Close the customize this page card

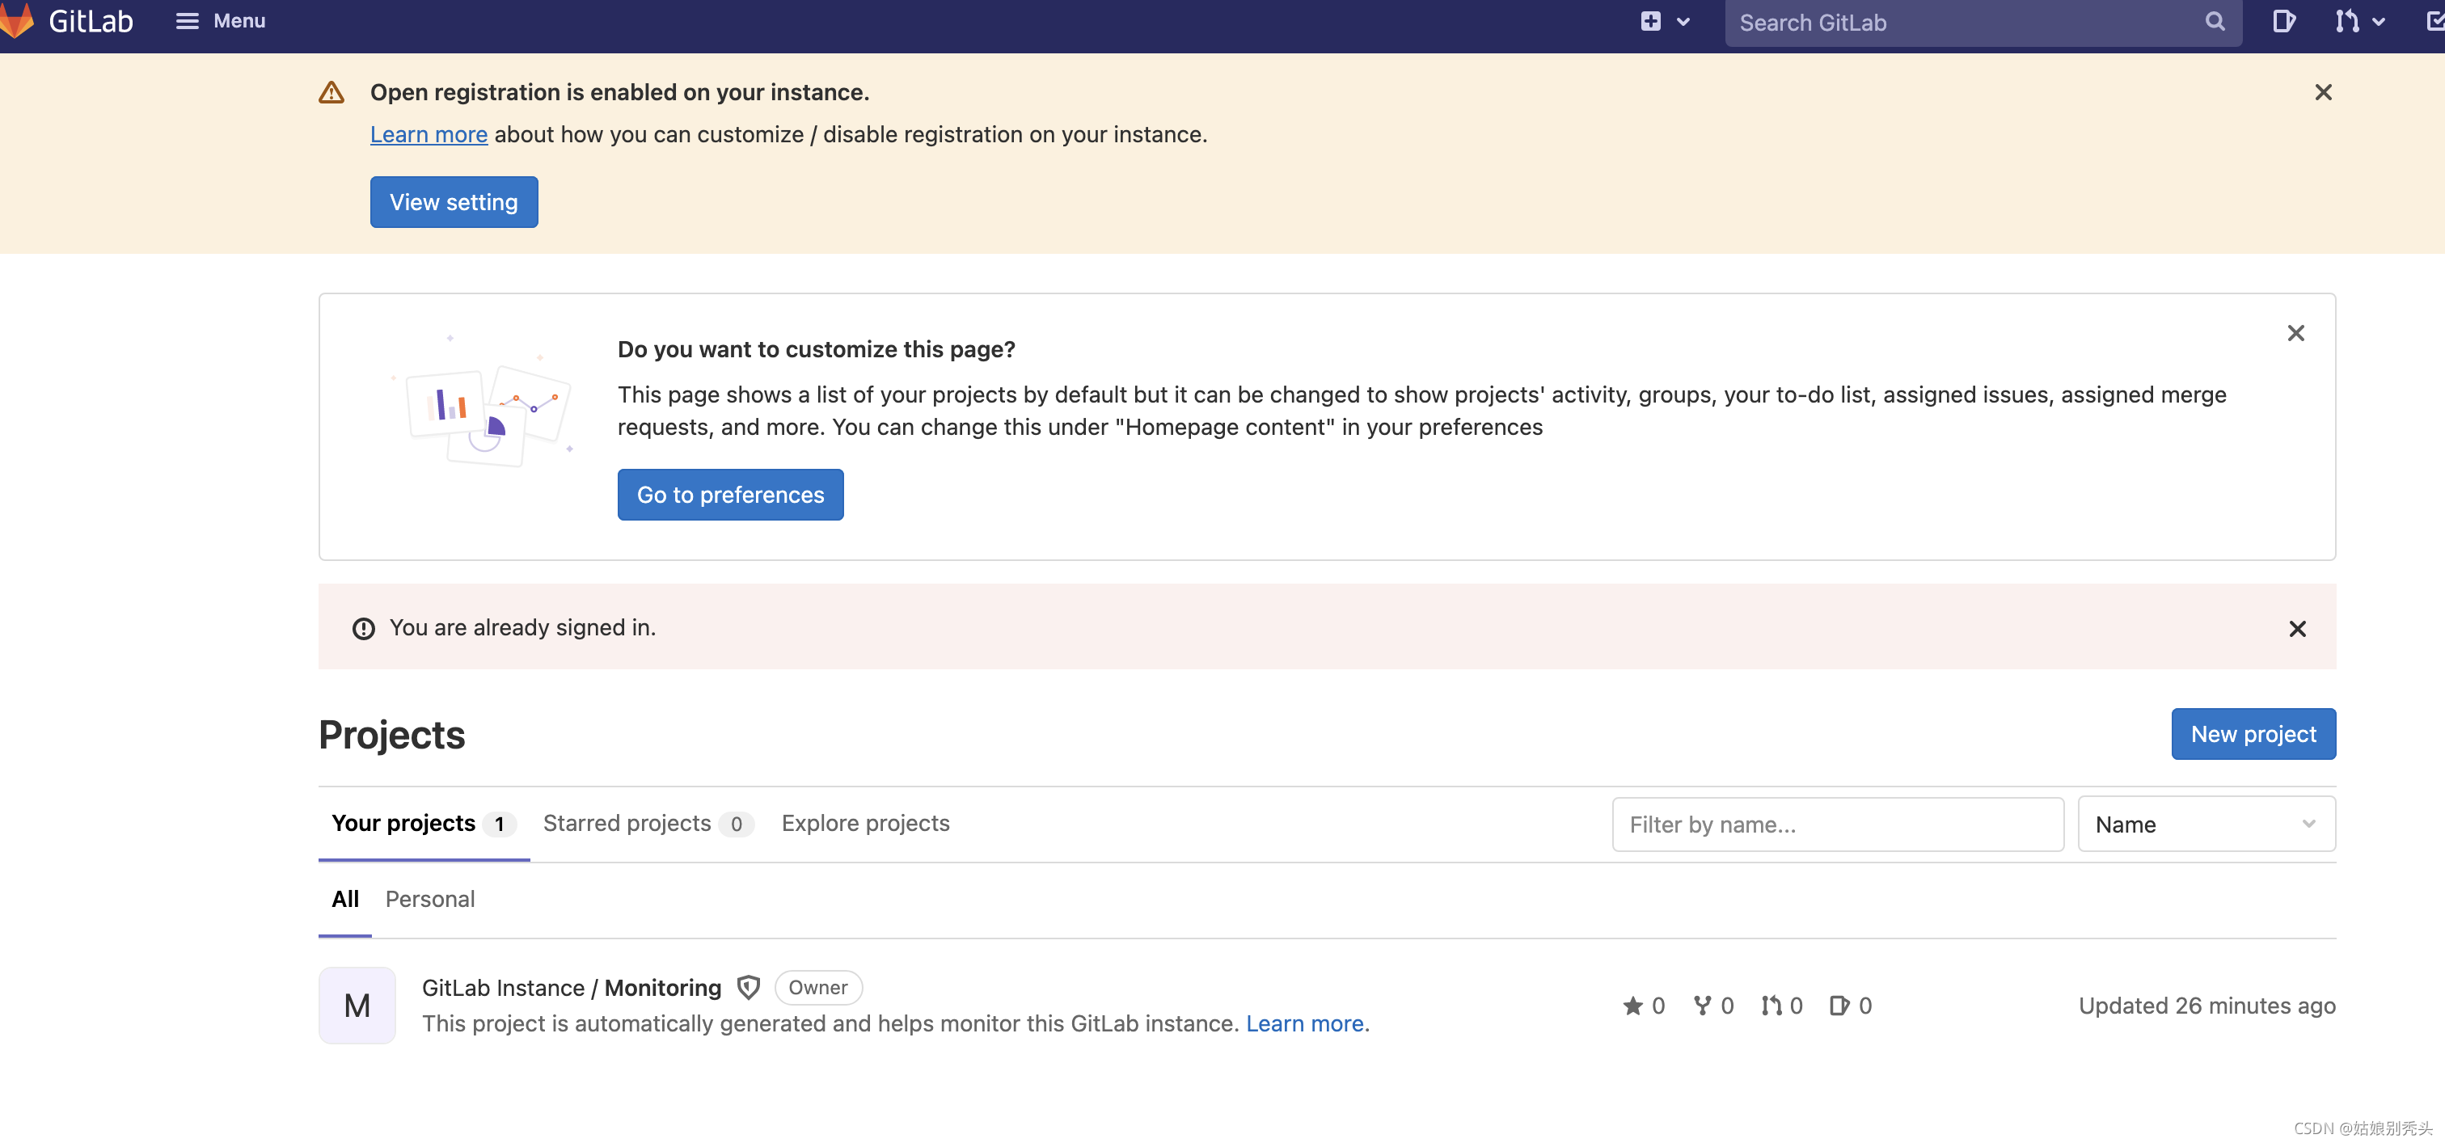tap(2295, 333)
